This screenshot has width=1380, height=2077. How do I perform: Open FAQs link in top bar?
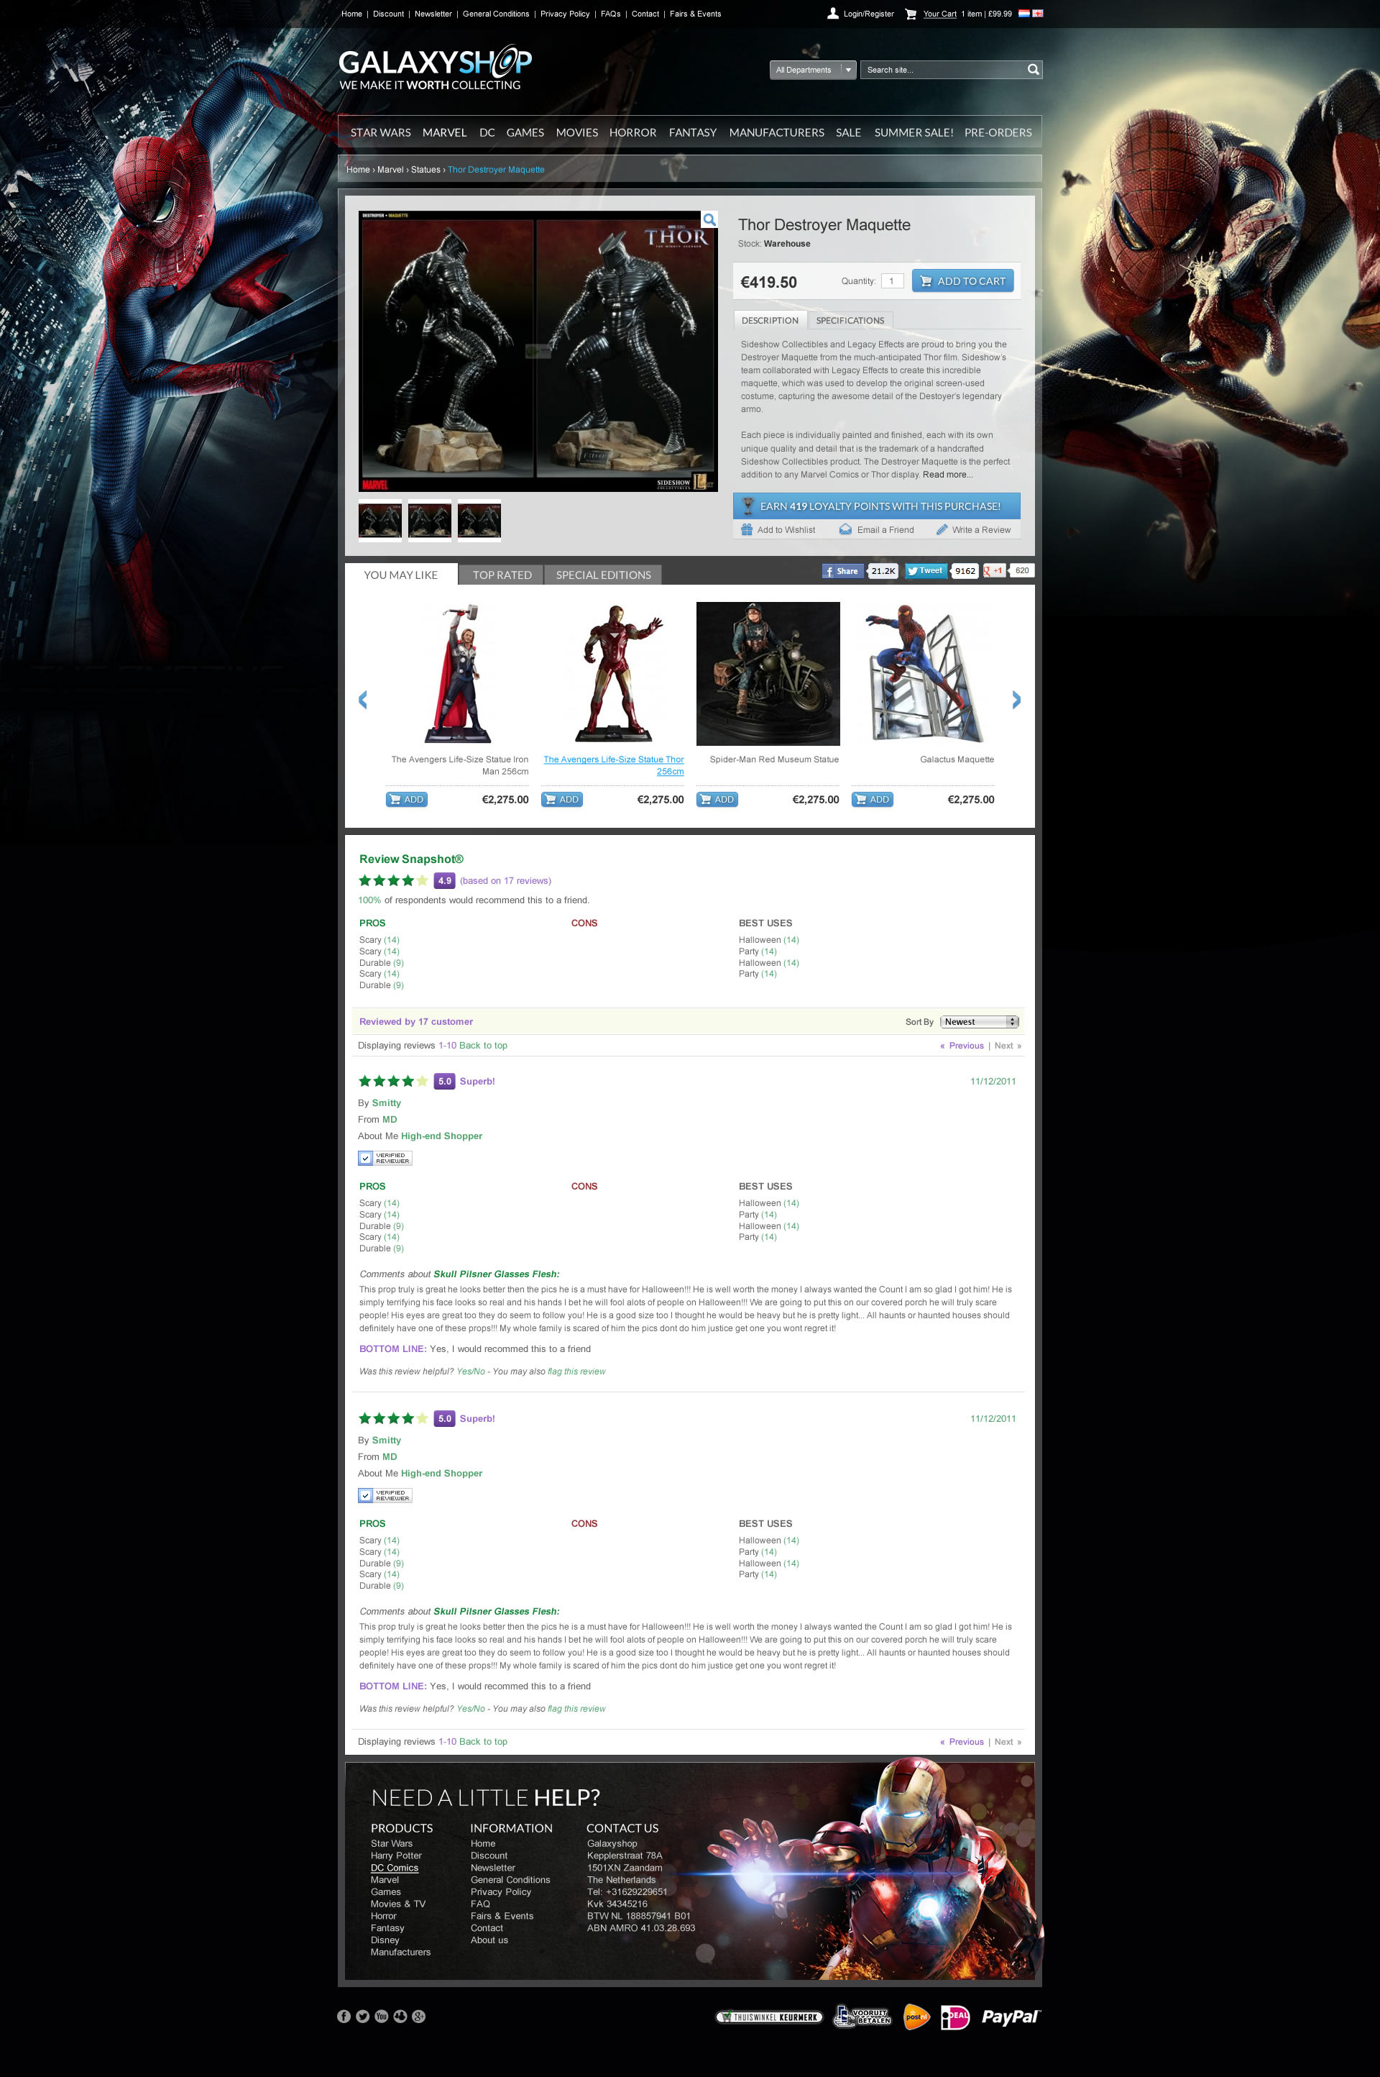[x=610, y=14]
